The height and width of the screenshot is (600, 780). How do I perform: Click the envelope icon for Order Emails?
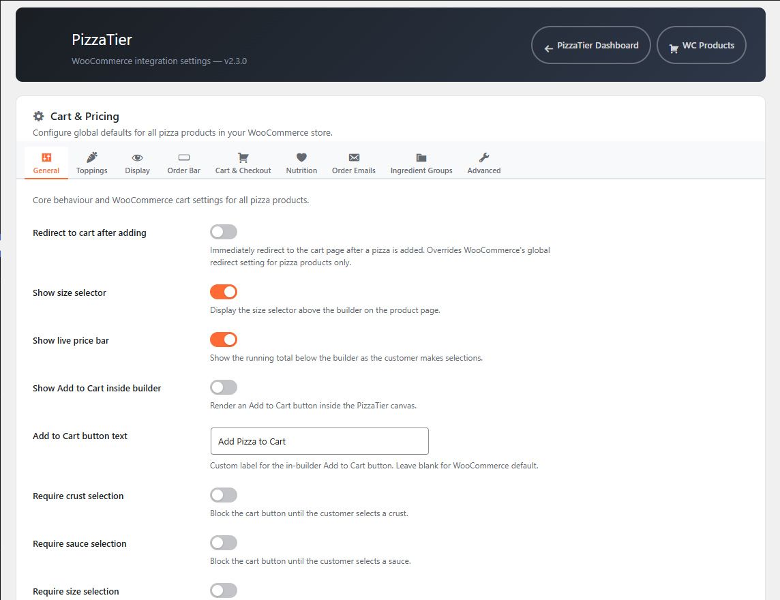pos(354,157)
